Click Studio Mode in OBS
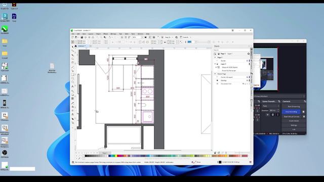The height and width of the screenshot is (182, 324). point(294,121)
